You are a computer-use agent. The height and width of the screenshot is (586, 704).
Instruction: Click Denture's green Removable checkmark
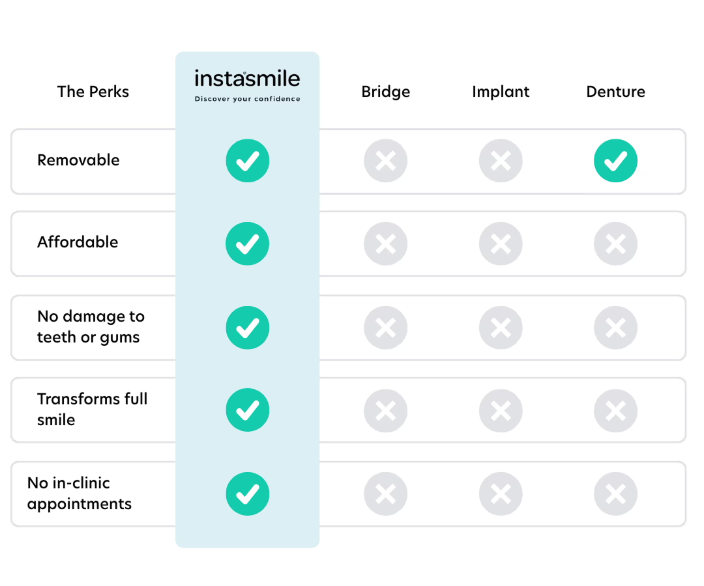tap(615, 161)
